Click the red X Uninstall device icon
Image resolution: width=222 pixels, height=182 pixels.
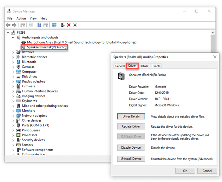69,25
